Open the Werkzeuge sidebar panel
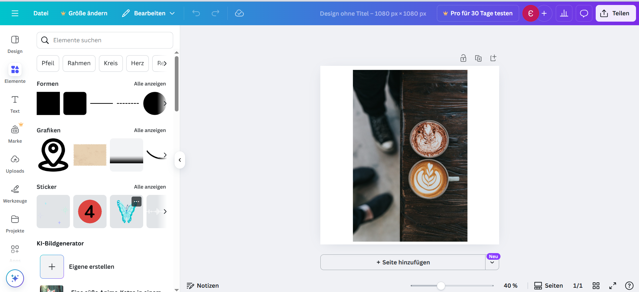 point(15,194)
